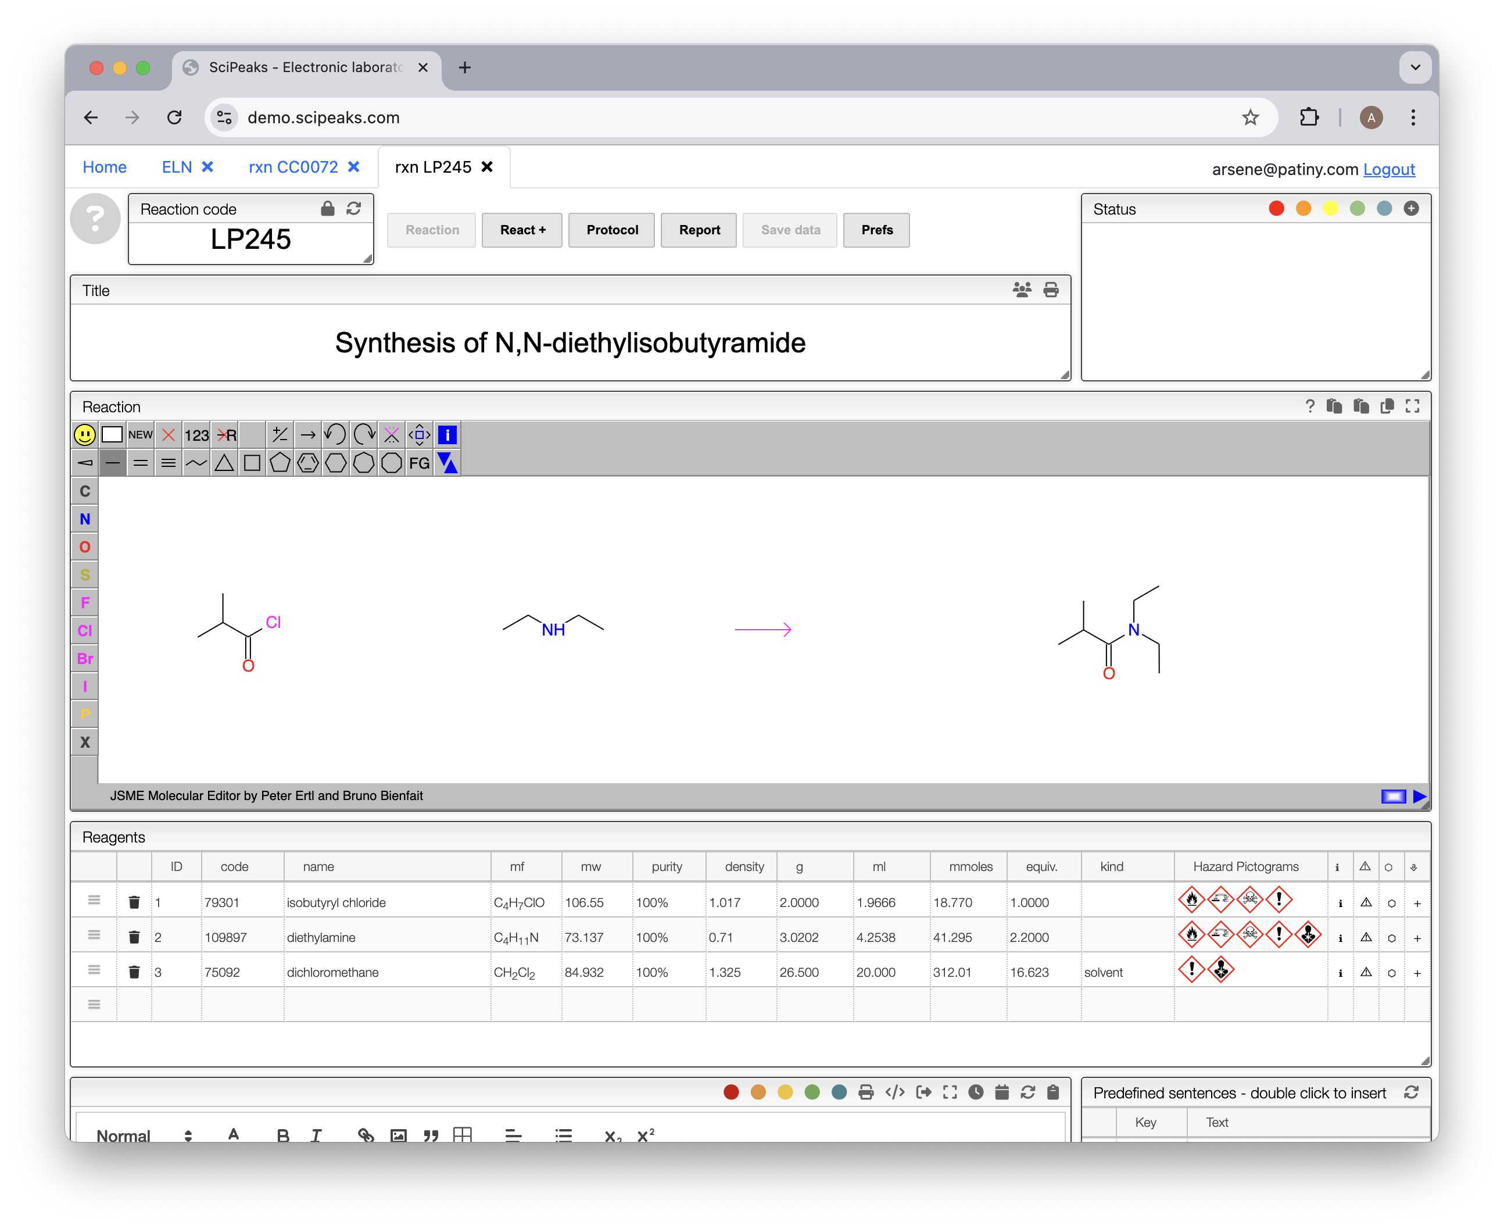Select the cyclopentane ring tool
1504x1228 pixels.
point(280,463)
